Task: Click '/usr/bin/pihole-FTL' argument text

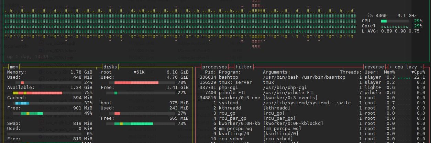Action: click(289, 93)
